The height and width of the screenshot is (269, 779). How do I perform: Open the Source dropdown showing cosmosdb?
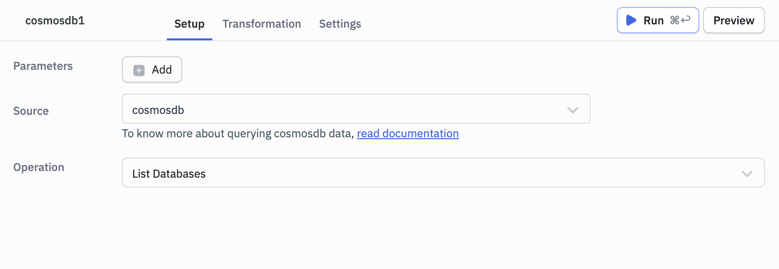tap(347, 109)
